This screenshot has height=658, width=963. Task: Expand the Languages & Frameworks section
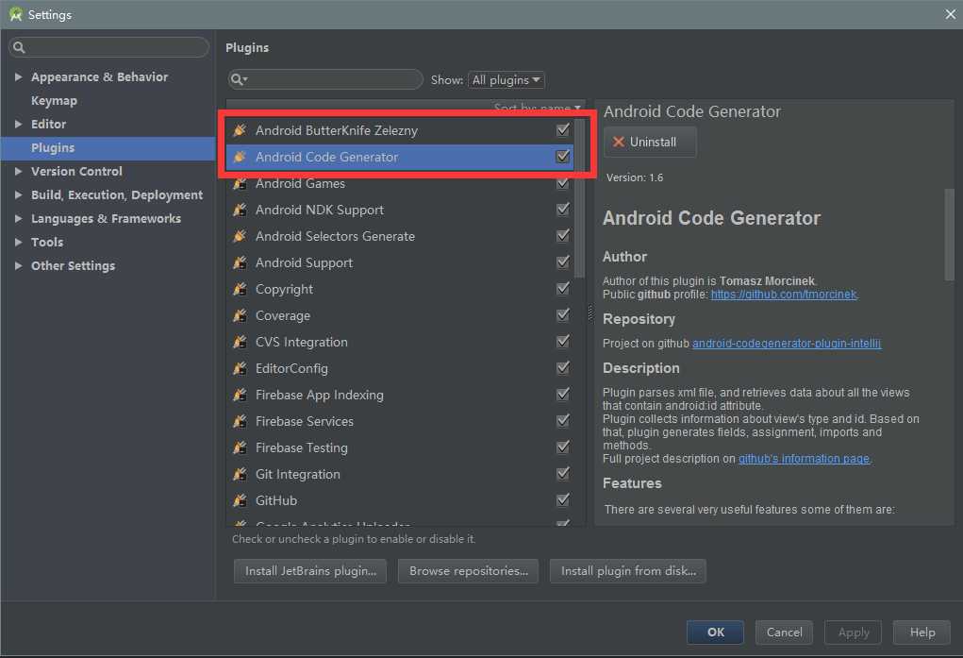[18, 218]
